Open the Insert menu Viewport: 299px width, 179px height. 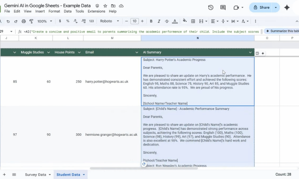40,11
